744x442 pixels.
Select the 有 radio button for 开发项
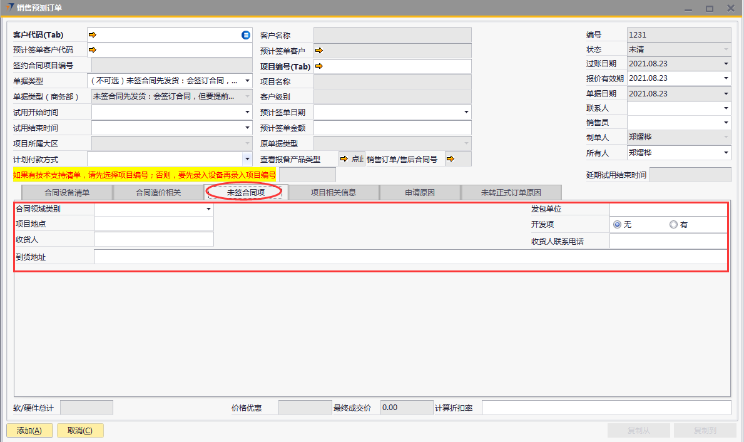coord(673,225)
